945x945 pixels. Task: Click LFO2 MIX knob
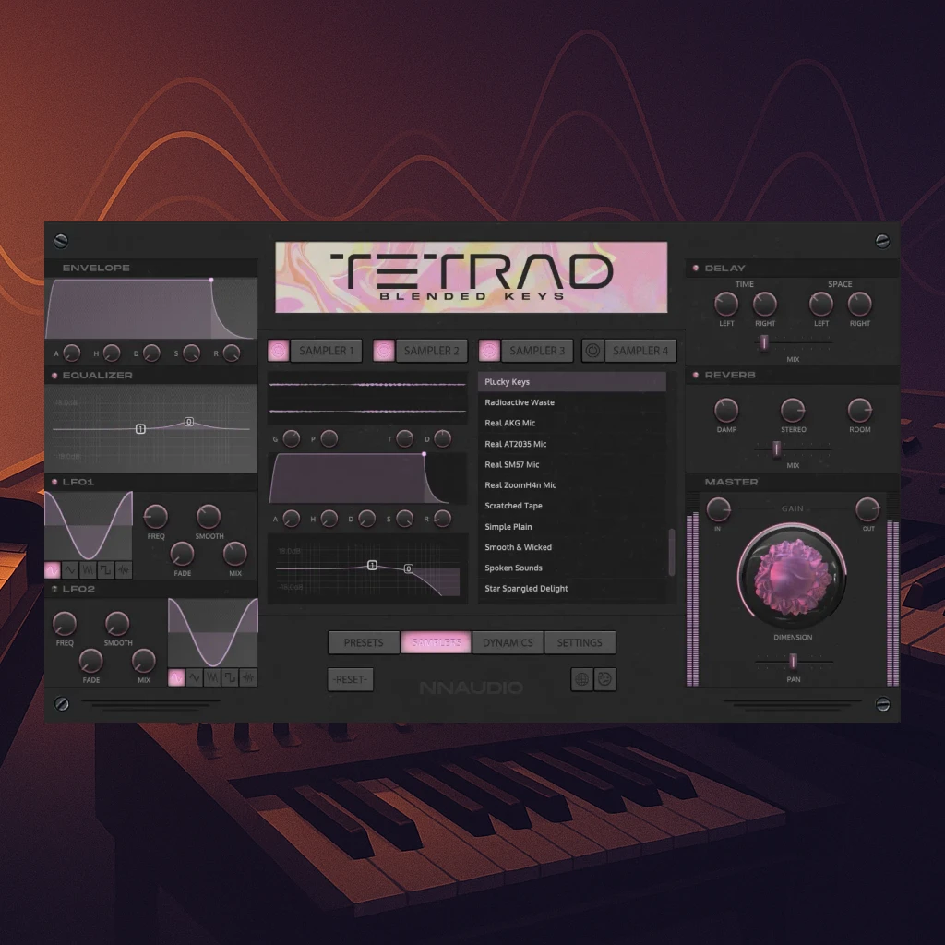coord(143,661)
